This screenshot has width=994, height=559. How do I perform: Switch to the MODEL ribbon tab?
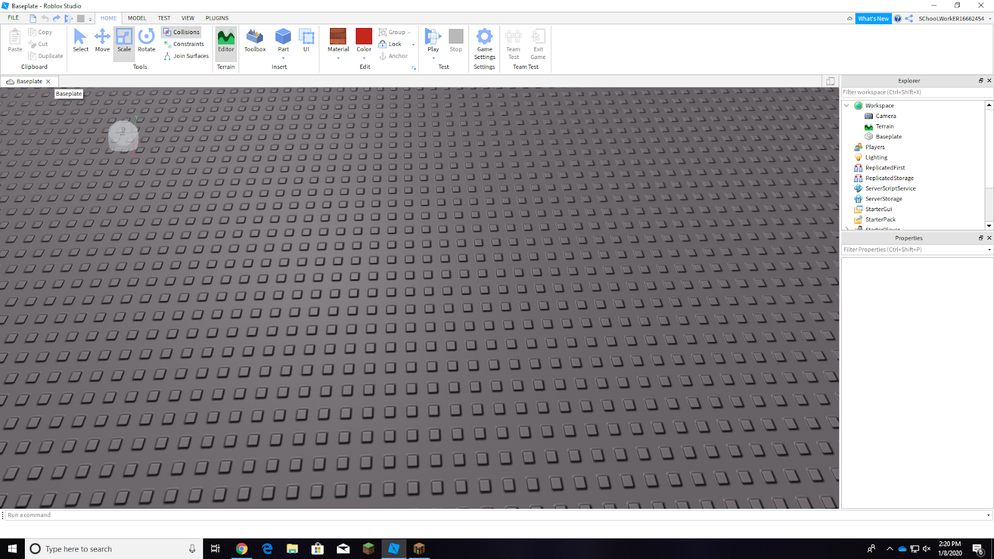pos(137,18)
